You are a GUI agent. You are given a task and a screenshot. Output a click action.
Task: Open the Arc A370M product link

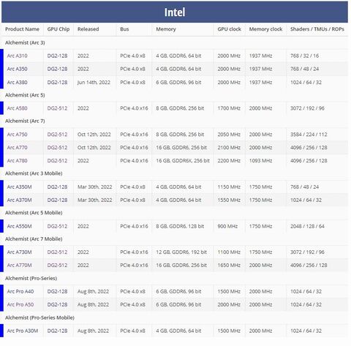pyautogui.click(x=19, y=200)
